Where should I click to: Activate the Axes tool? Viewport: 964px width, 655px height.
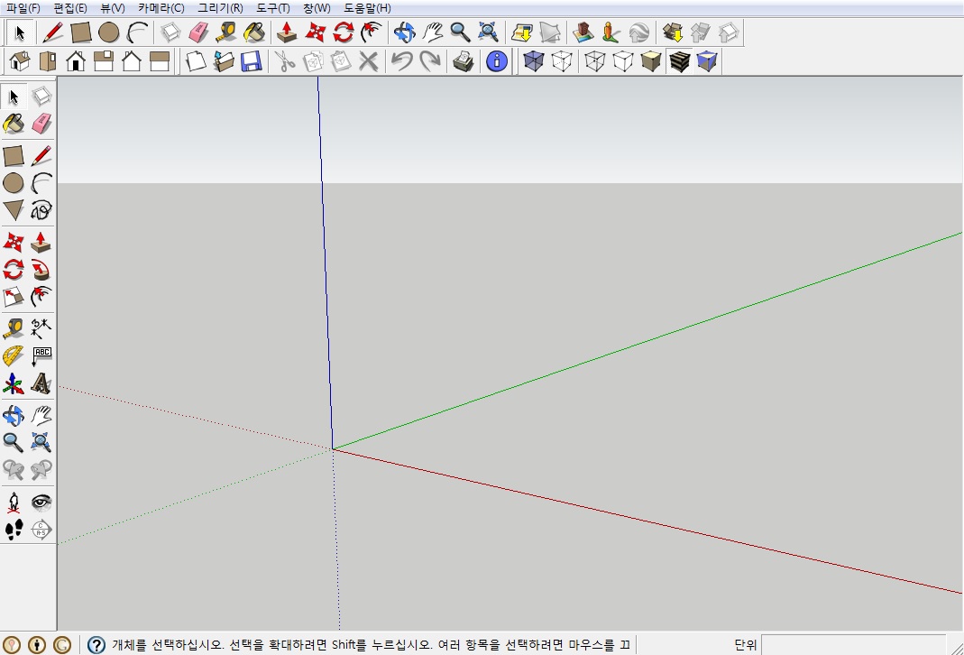tap(14, 383)
